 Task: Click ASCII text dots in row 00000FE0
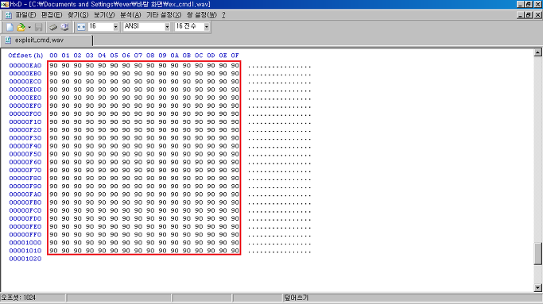click(280, 227)
